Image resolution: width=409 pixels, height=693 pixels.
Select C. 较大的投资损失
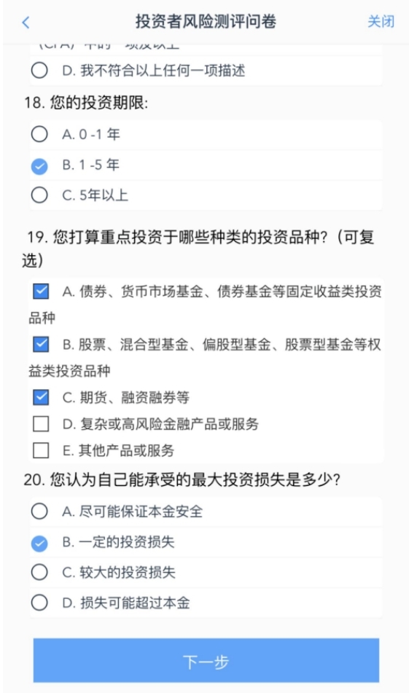(206, 572)
